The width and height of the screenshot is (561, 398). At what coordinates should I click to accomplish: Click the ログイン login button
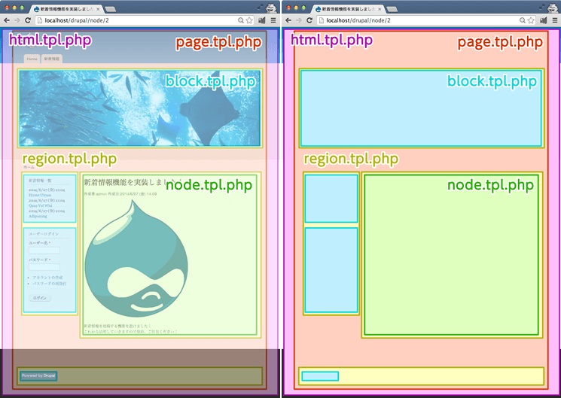[x=40, y=298]
